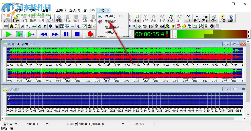Viewport: 251px width, 131px height.
Task: Pause playback with the Pause button
Action: [x=66, y=34]
